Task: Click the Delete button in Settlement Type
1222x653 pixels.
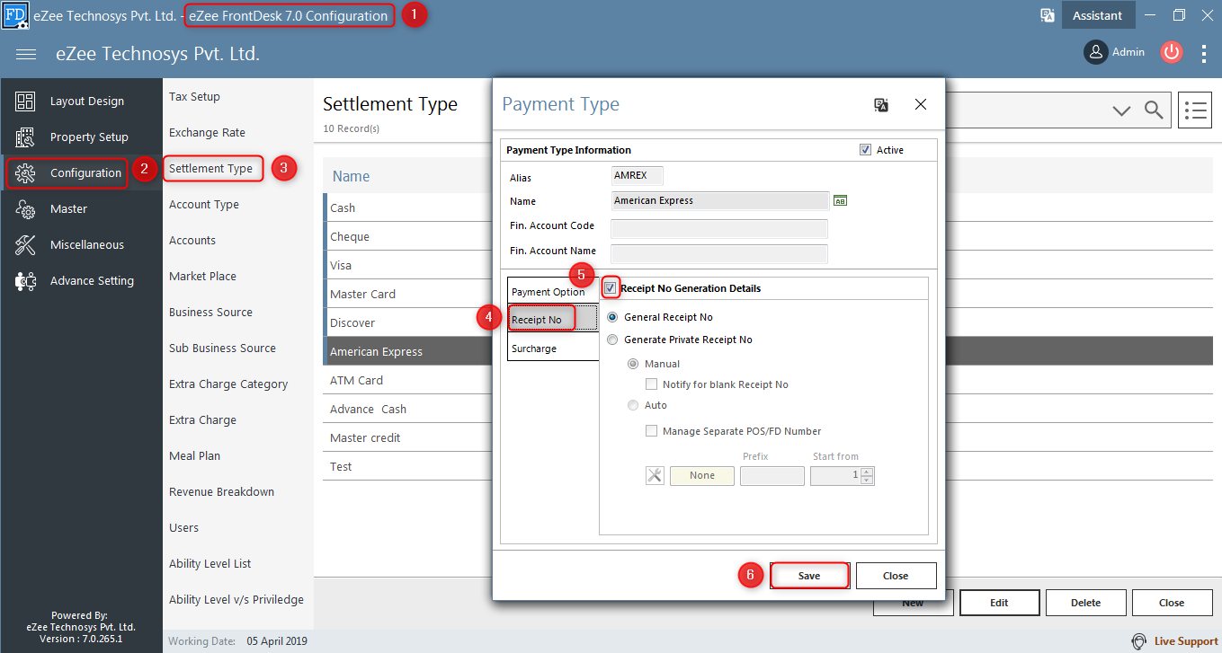Action: [1085, 603]
